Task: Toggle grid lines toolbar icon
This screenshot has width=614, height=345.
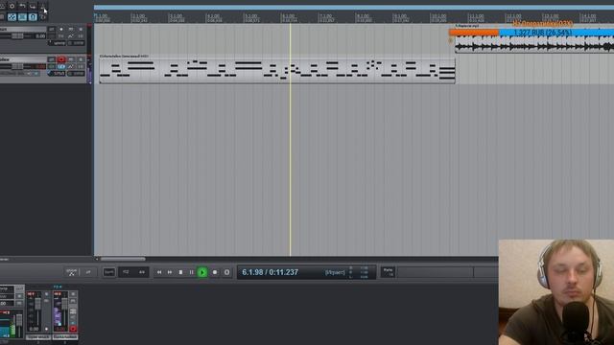Action: point(22,17)
